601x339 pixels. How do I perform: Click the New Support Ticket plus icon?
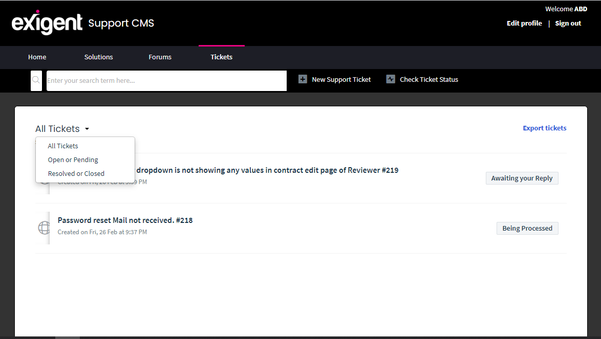[x=303, y=79]
